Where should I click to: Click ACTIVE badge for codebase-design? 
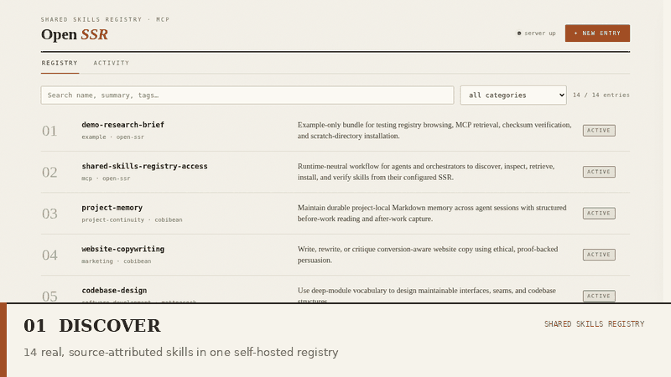(x=599, y=296)
